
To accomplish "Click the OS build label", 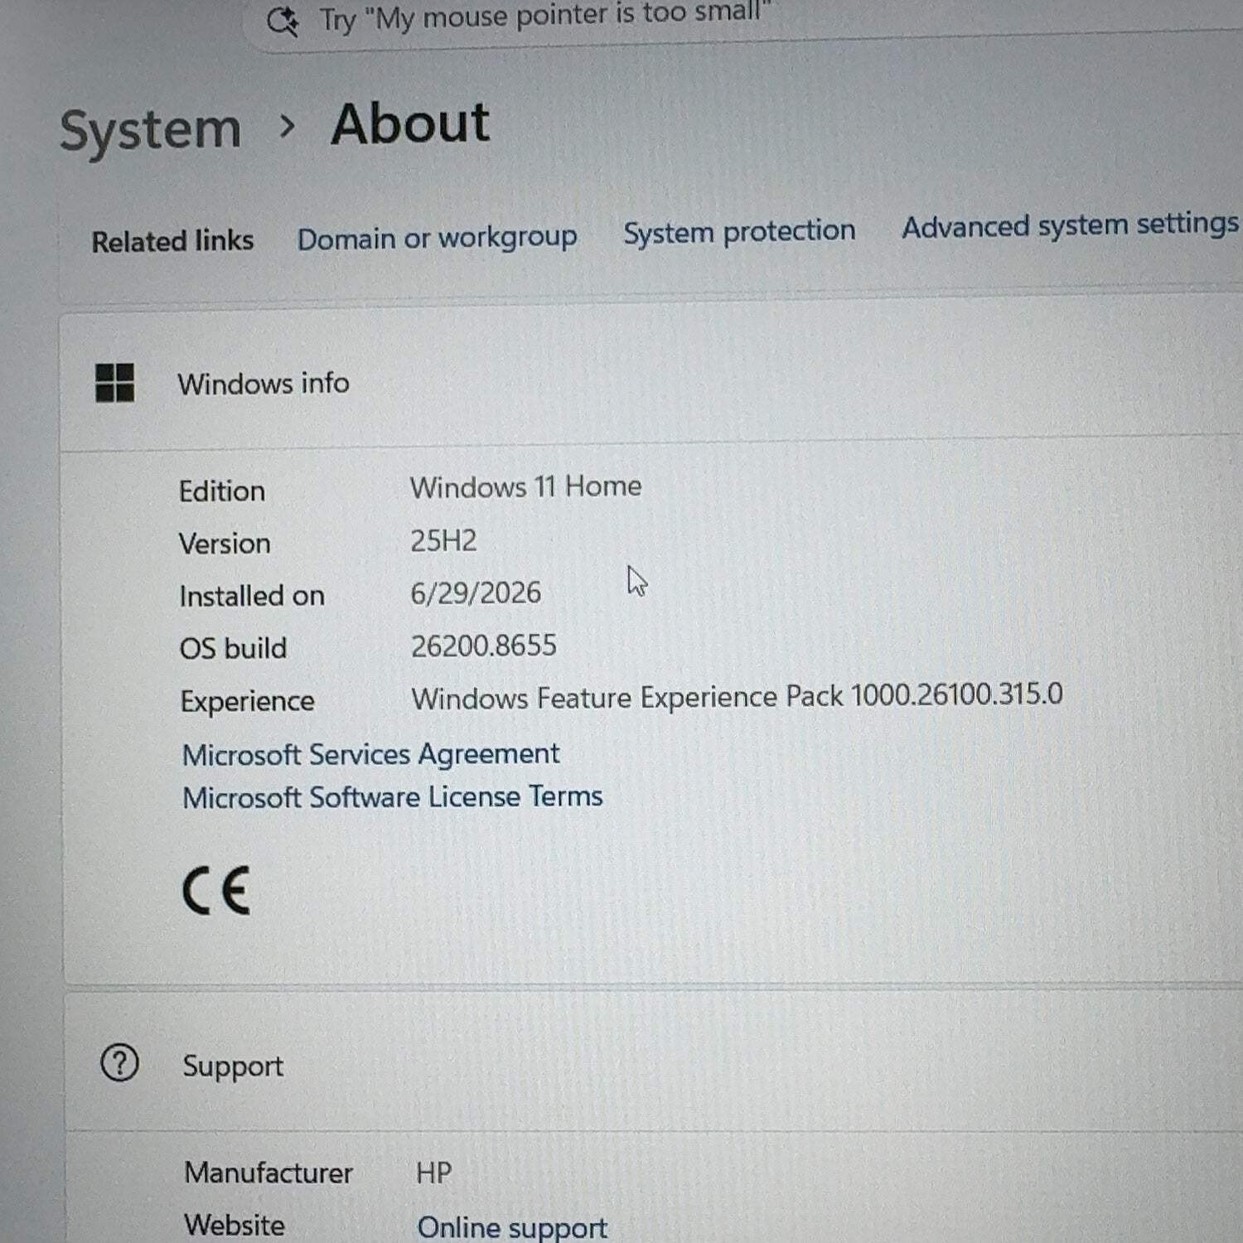I will click(233, 648).
